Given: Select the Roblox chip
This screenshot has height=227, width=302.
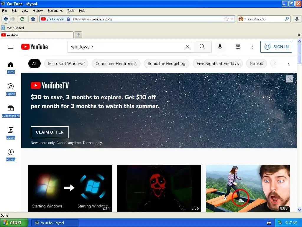Looking at the screenshot, I should 256,64.
